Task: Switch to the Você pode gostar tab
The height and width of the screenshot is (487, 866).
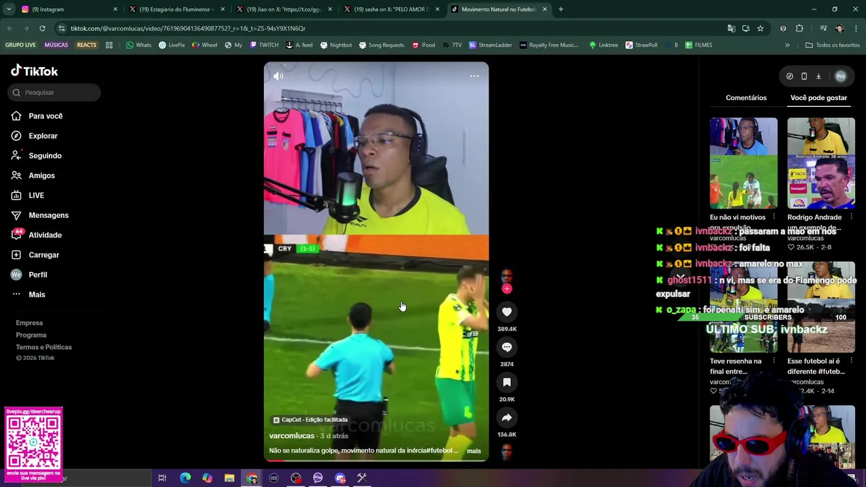Action: tap(819, 97)
